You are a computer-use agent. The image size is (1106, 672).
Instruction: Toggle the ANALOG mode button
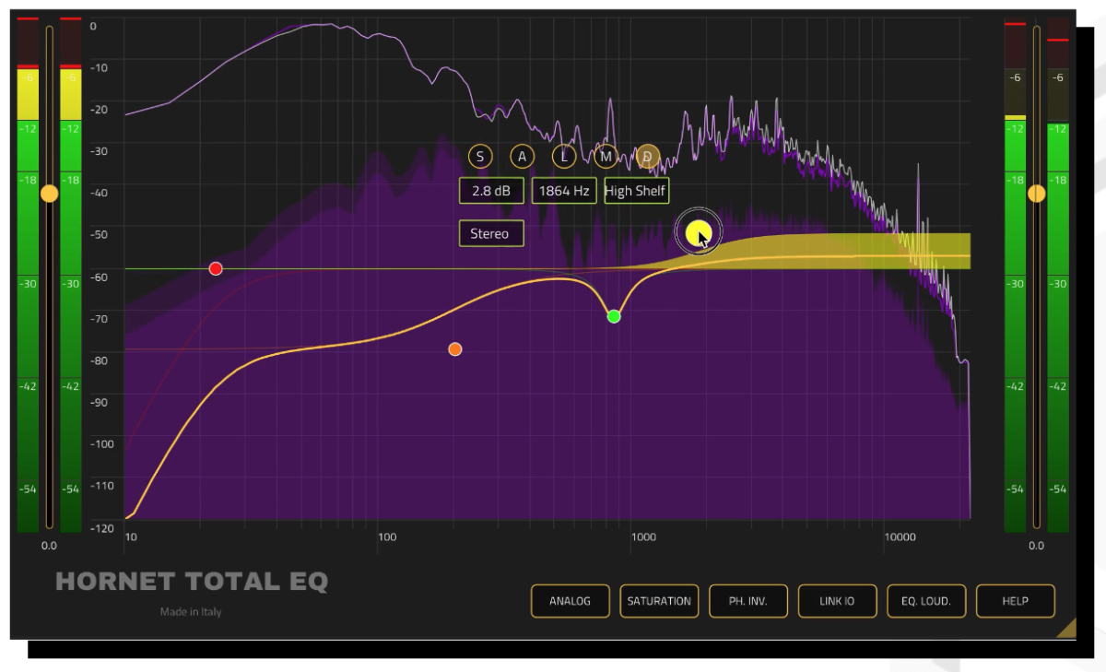click(x=570, y=601)
